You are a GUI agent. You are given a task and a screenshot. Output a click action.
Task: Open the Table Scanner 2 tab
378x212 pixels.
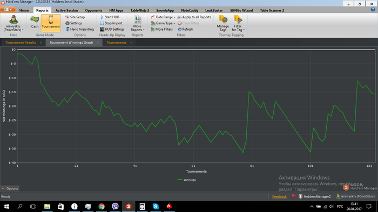[x=272, y=10]
